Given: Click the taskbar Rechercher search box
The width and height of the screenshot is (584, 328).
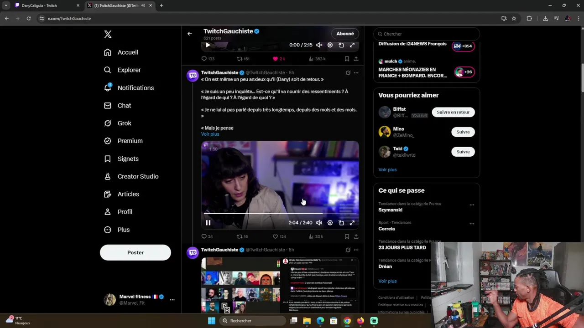Looking at the screenshot, I should (x=253, y=321).
